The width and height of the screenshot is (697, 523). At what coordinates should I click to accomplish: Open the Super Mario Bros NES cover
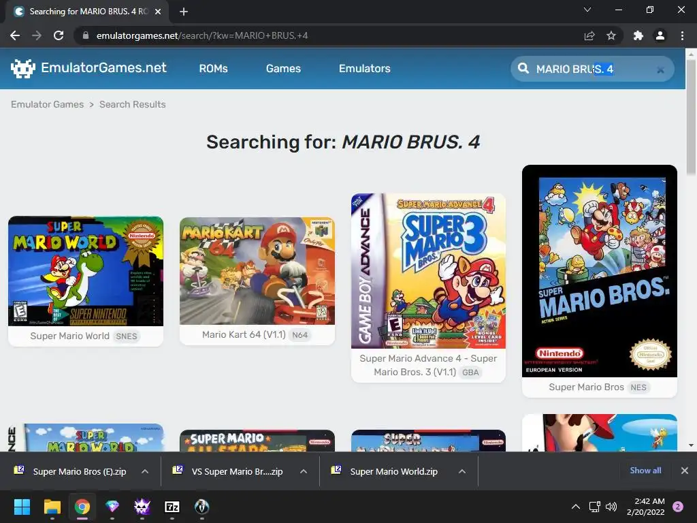click(x=600, y=271)
